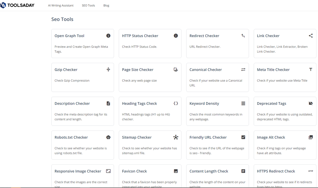Click 'Check any web page size' description
This screenshot has height=188, width=318.
[x=139, y=80]
